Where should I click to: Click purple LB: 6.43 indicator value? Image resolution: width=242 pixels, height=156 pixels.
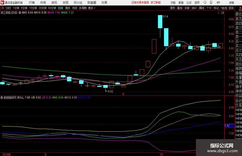tap(47, 98)
